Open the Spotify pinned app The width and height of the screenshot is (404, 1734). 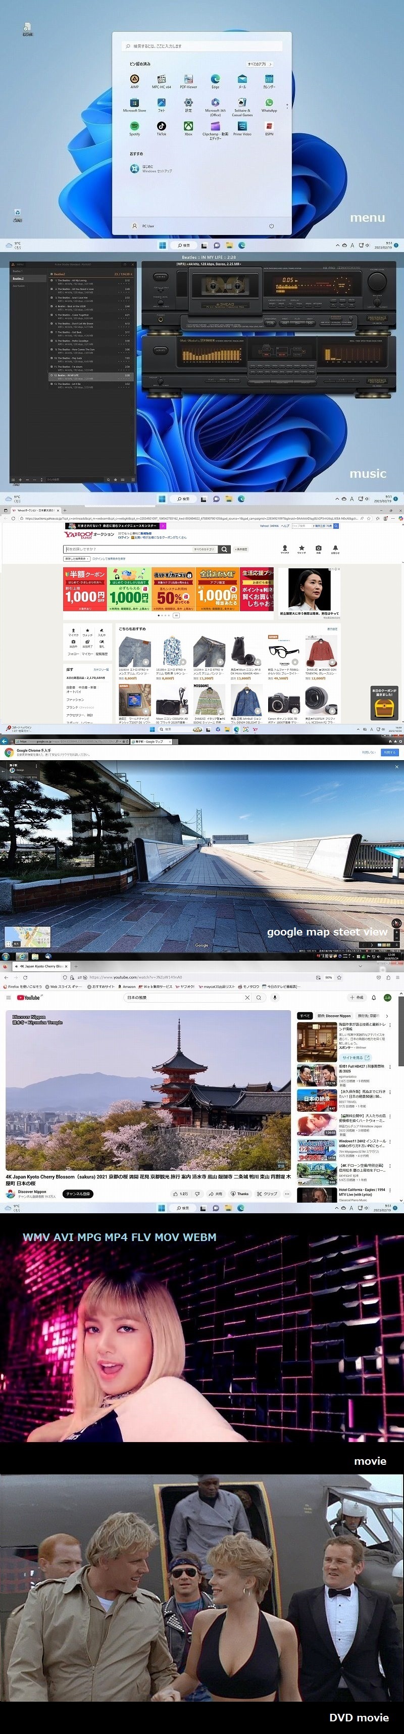[135, 127]
